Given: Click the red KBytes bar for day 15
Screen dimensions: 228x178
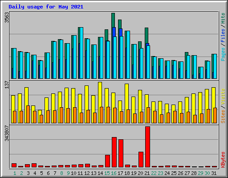Looking at the screenshot, I should click(107, 161).
